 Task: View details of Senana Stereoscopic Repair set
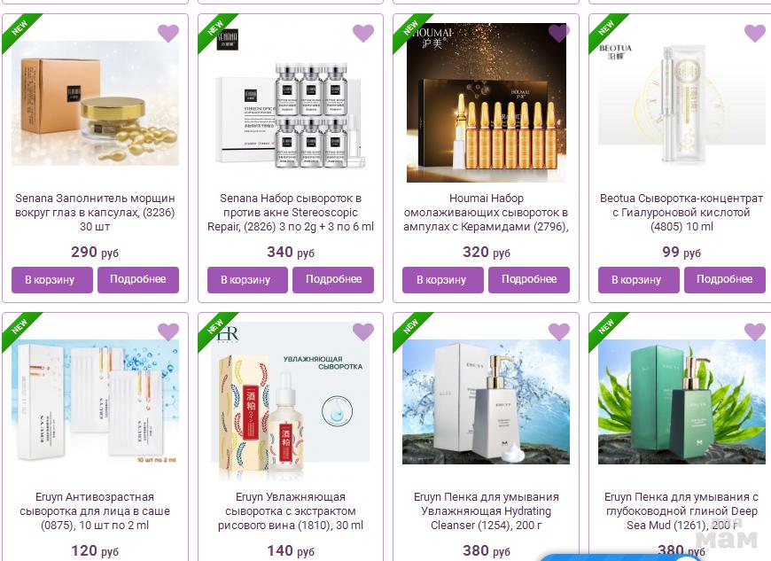(x=333, y=280)
